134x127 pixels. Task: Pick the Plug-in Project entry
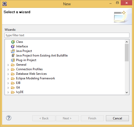(26, 60)
